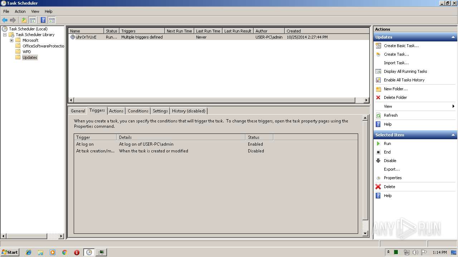
Task: Open Chrome from the taskbar
Action: (65, 252)
